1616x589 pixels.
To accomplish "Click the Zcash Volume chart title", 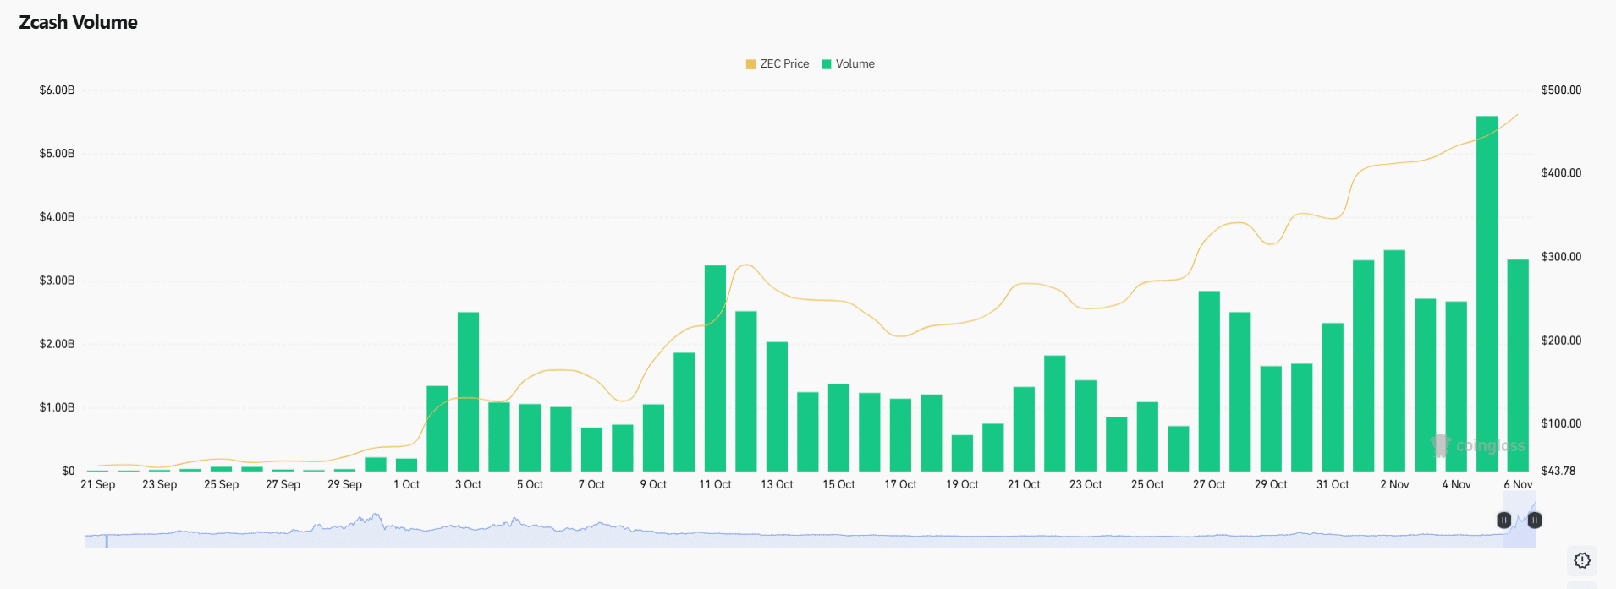I will tap(78, 23).
